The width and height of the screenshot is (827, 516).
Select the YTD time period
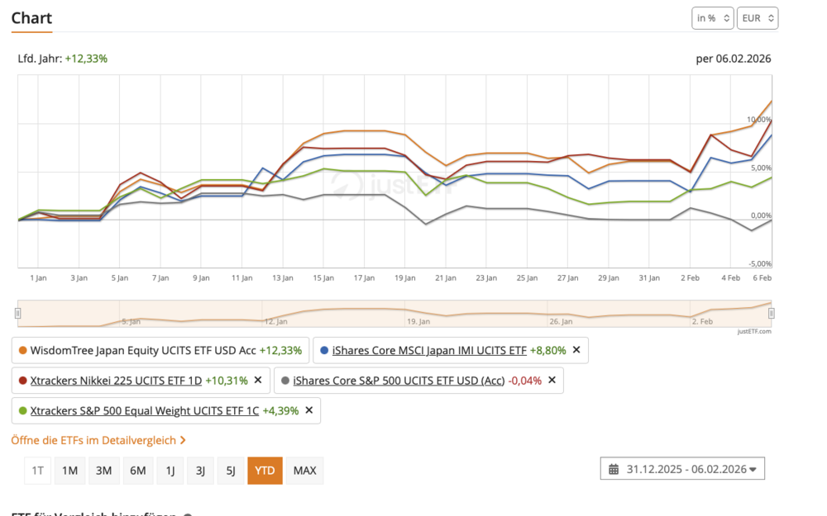pyautogui.click(x=265, y=471)
